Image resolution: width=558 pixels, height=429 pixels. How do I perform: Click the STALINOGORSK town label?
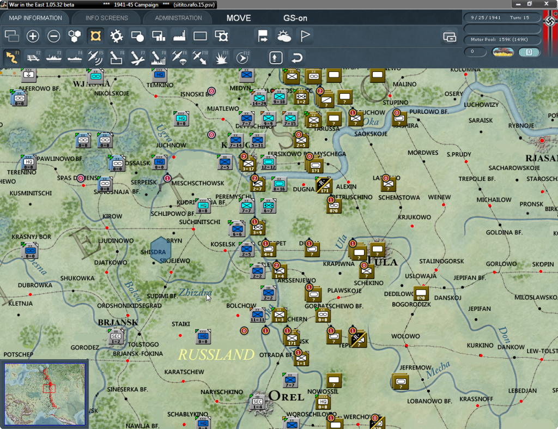click(x=441, y=261)
